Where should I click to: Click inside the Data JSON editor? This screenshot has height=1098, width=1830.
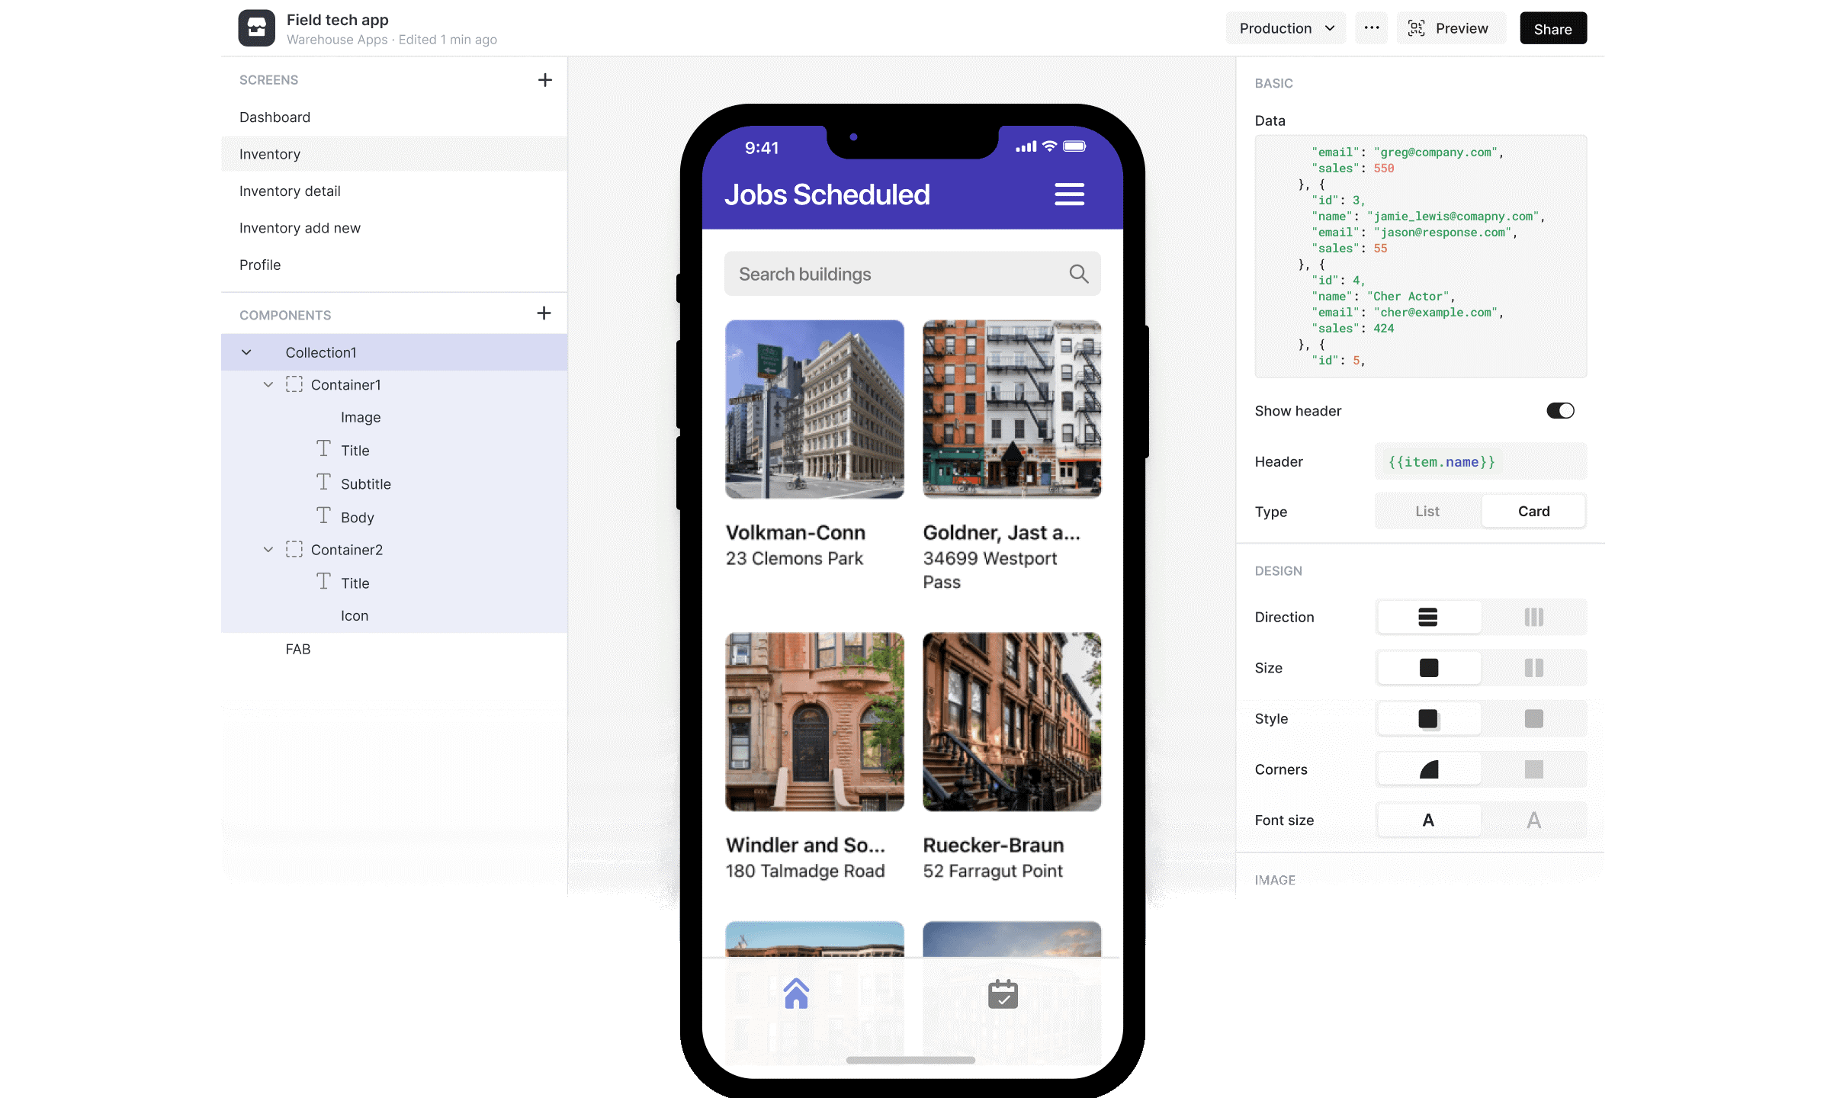pos(1421,256)
